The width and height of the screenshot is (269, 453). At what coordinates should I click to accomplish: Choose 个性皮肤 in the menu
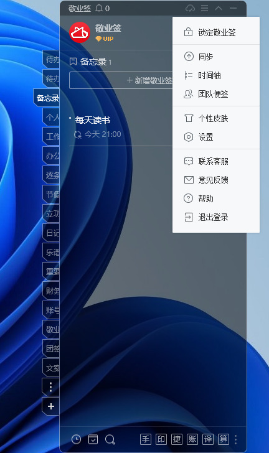coord(216,118)
